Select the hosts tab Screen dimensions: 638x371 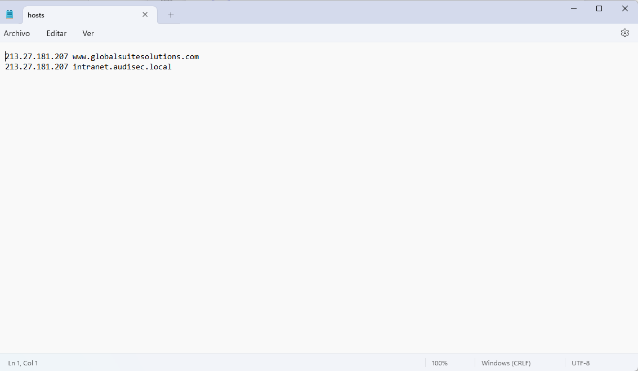(x=79, y=15)
